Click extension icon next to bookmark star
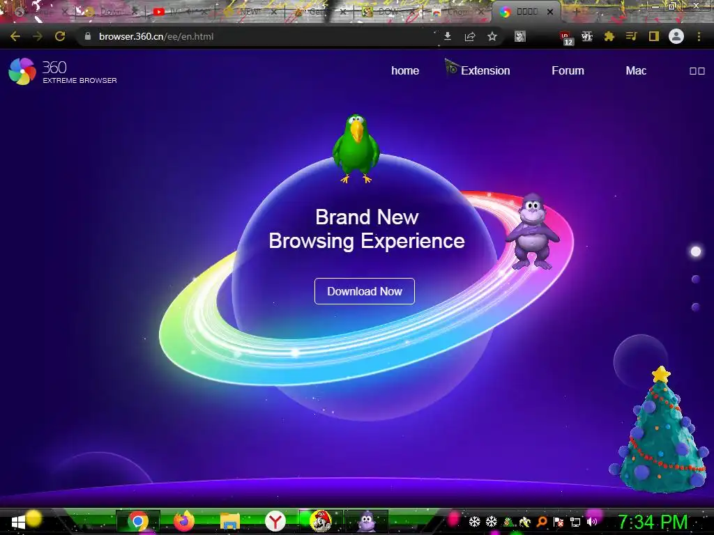 pos(520,36)
